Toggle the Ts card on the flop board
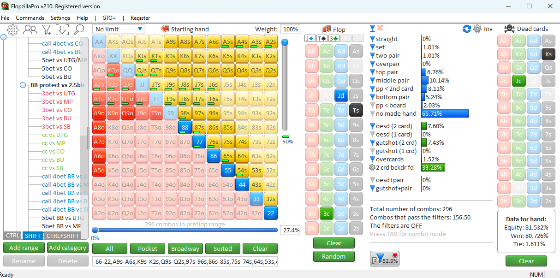The height and width of the screenshot is (278, 560). click(356, 111)
